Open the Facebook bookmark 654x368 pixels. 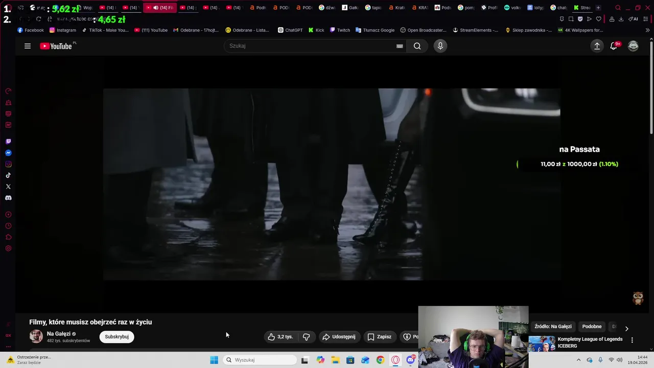tap(31, 30)
